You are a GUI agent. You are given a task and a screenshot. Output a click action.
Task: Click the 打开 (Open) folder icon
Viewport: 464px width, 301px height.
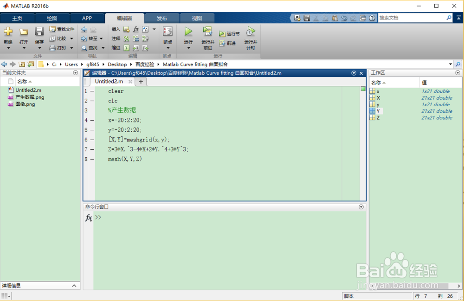pyautogui.click(x=24, y=32)
